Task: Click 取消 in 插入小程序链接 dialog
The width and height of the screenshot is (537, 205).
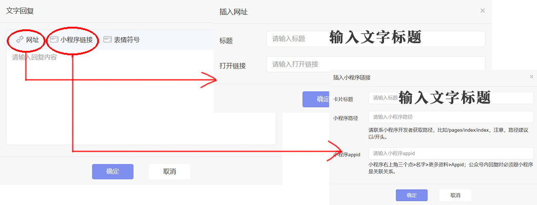Action: tap(455, 195)
